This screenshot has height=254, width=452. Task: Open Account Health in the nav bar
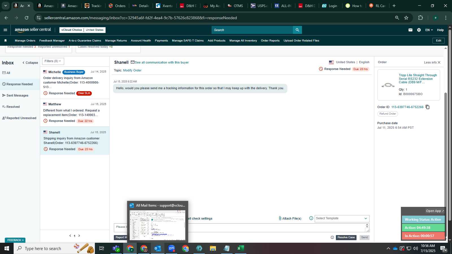pos(141,41)
